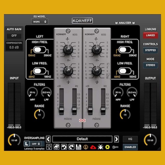
Task: Click the right LPF 20.0 kHz knob
Action: click(x=132, y=92)
